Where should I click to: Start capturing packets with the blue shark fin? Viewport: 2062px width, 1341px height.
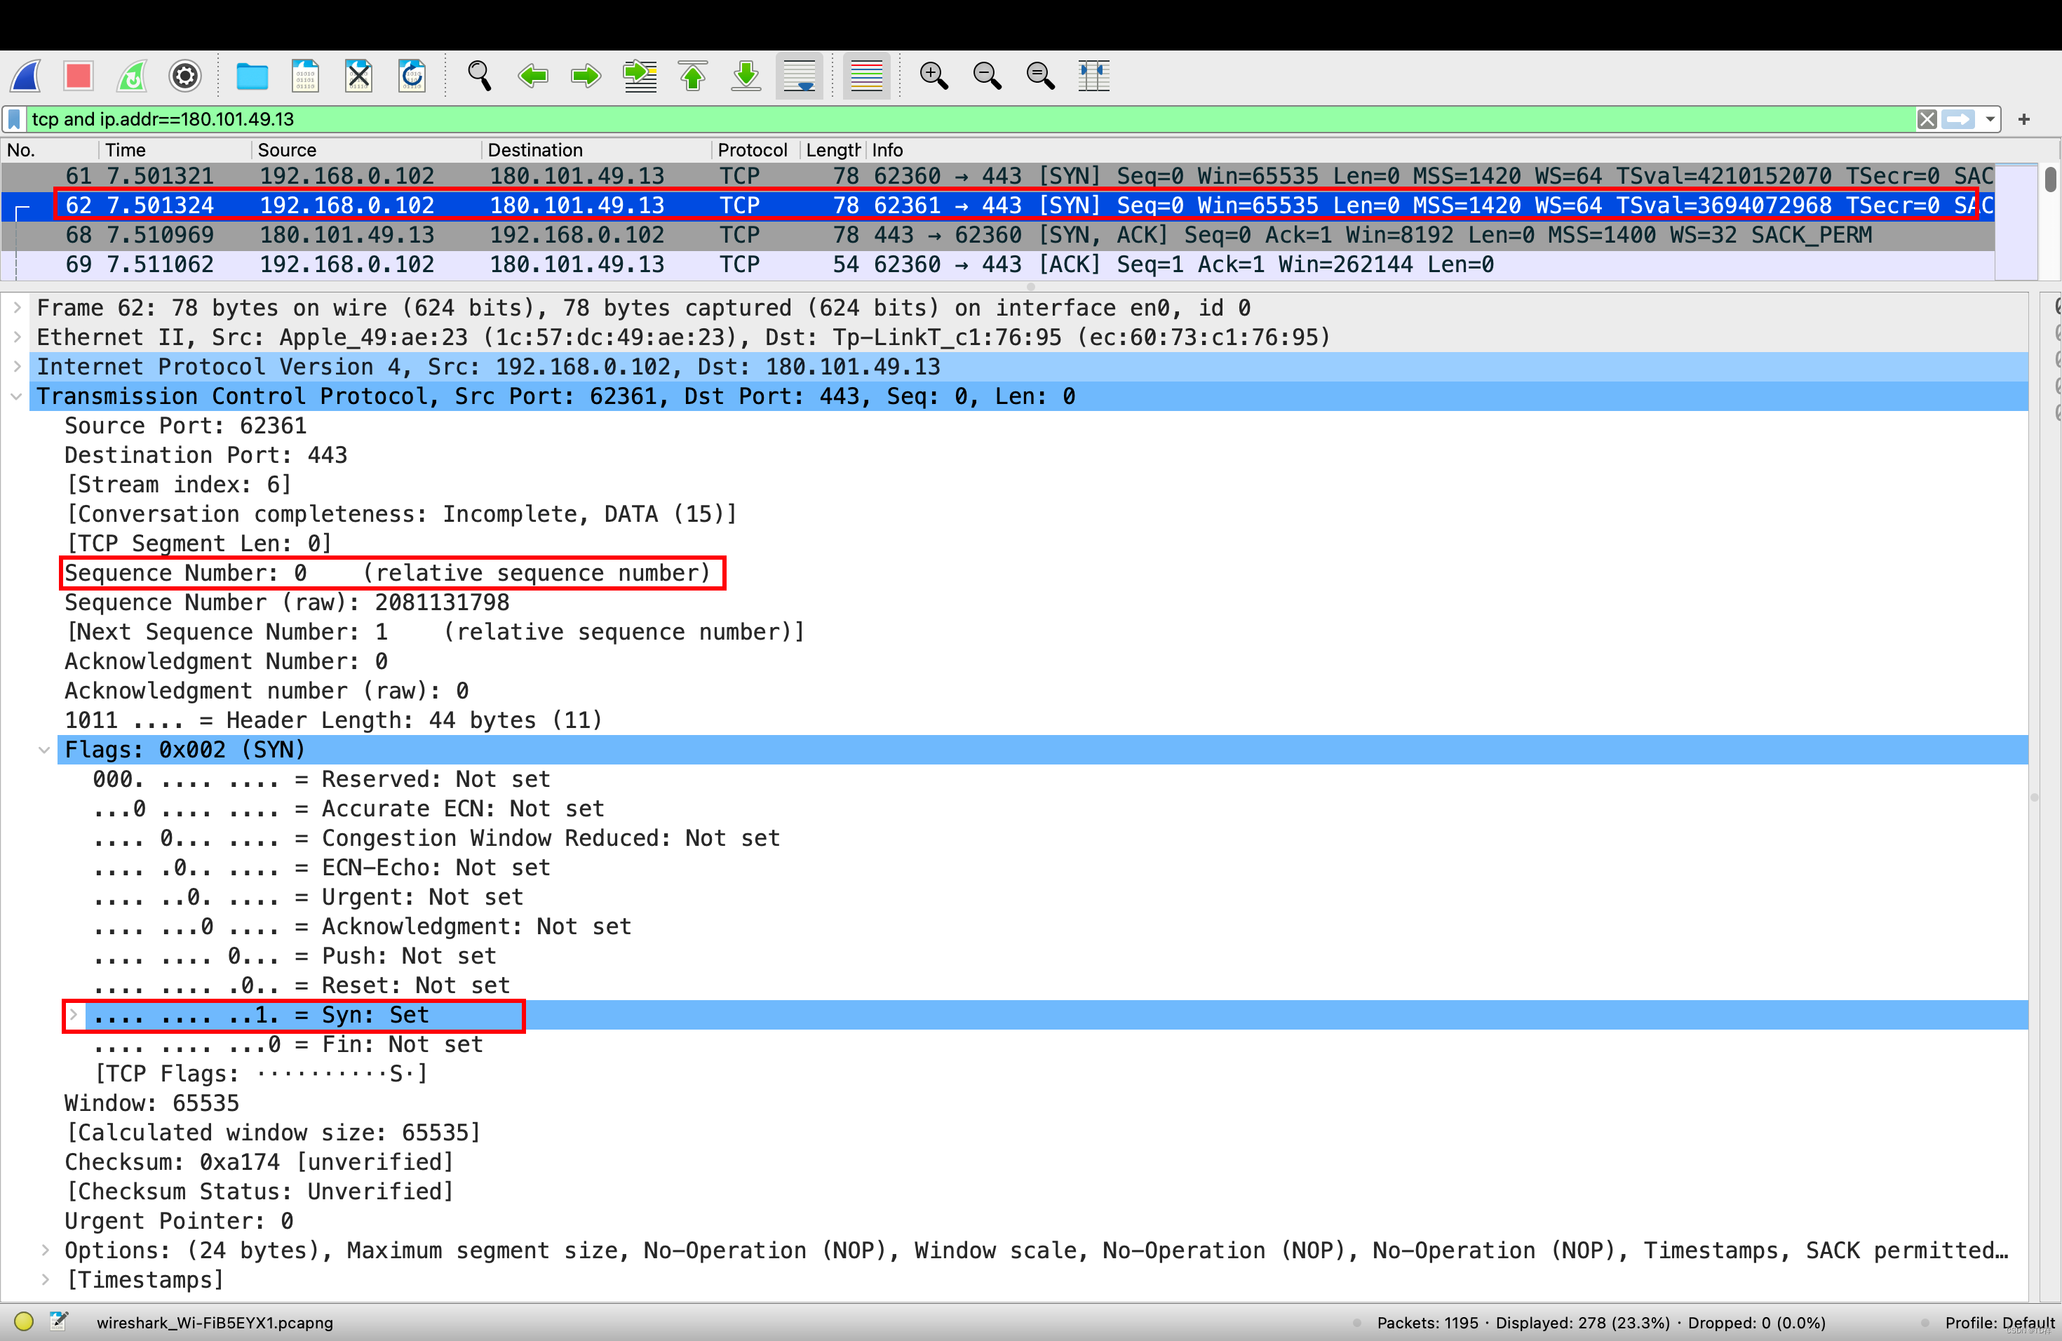tap(26, 75)
